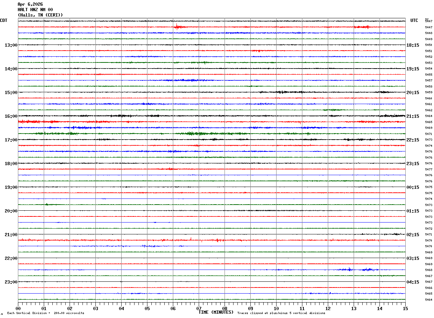Screen dimensions: 434x318
Task: Click the DC offset value 5459
Action: tap(429, 93)
